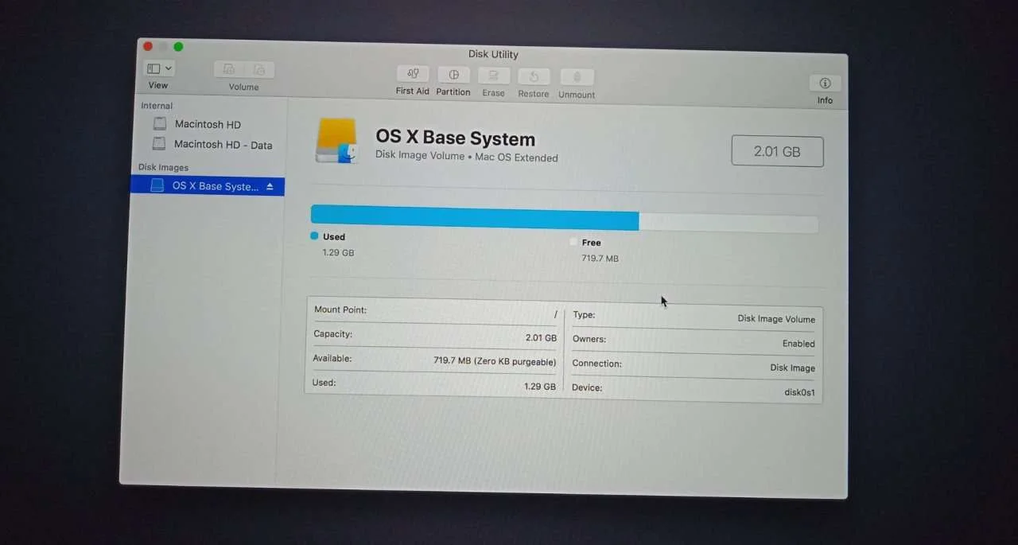The width and height of the screenshot is (1018, 545).
Task: Run First Aid on the volume
Action: [412, 74]
